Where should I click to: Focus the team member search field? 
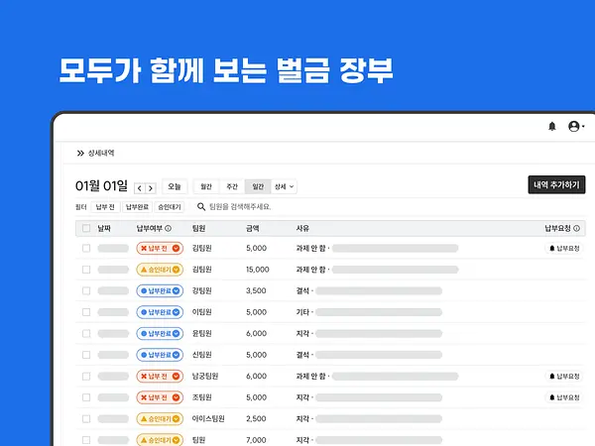240,207
